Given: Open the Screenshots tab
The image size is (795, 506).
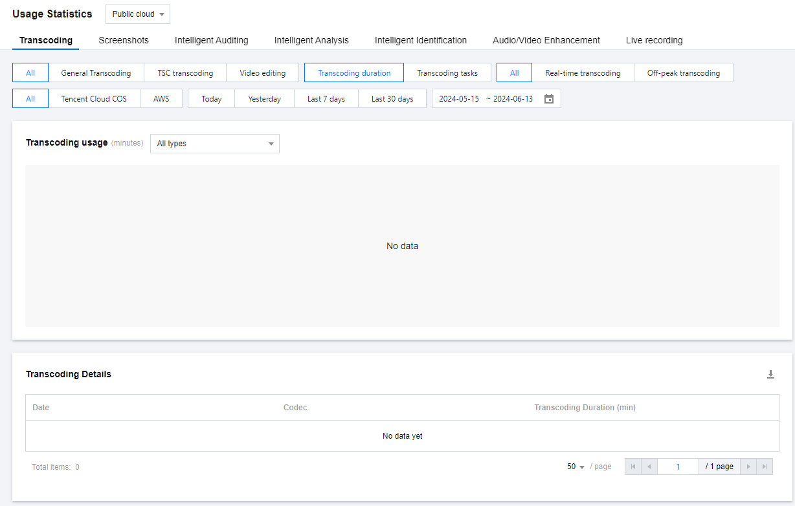Looking at the screenshot, I should [124, 40].
